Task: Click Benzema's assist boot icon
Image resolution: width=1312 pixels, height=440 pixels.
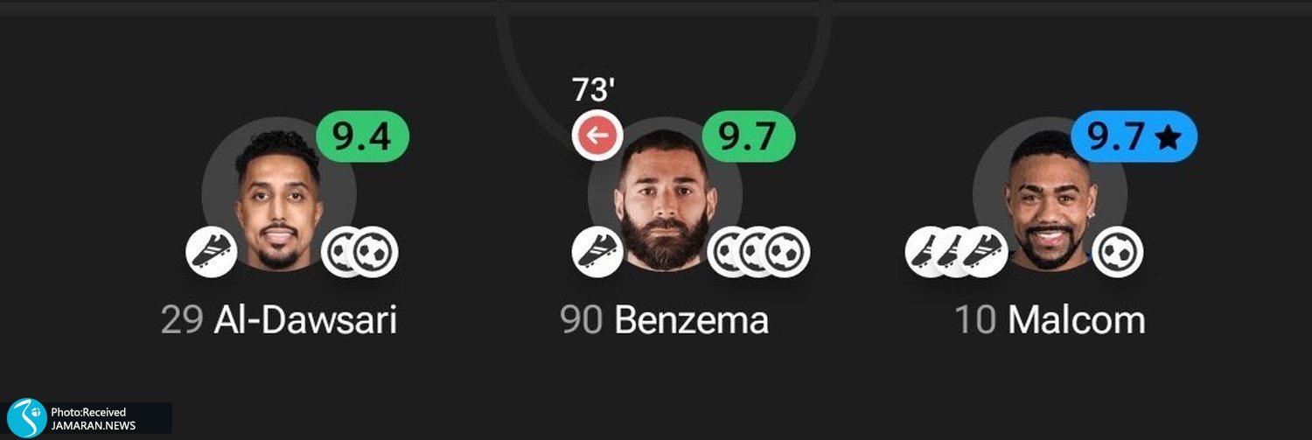Action: (597, 252)
